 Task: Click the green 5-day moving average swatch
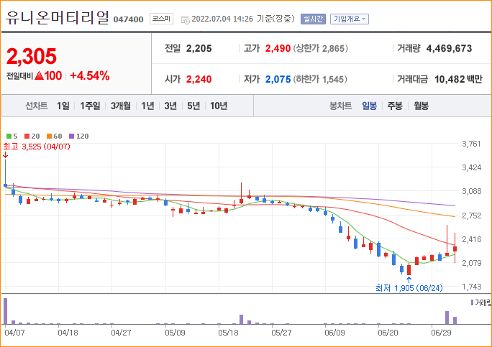tap(9, 136)
